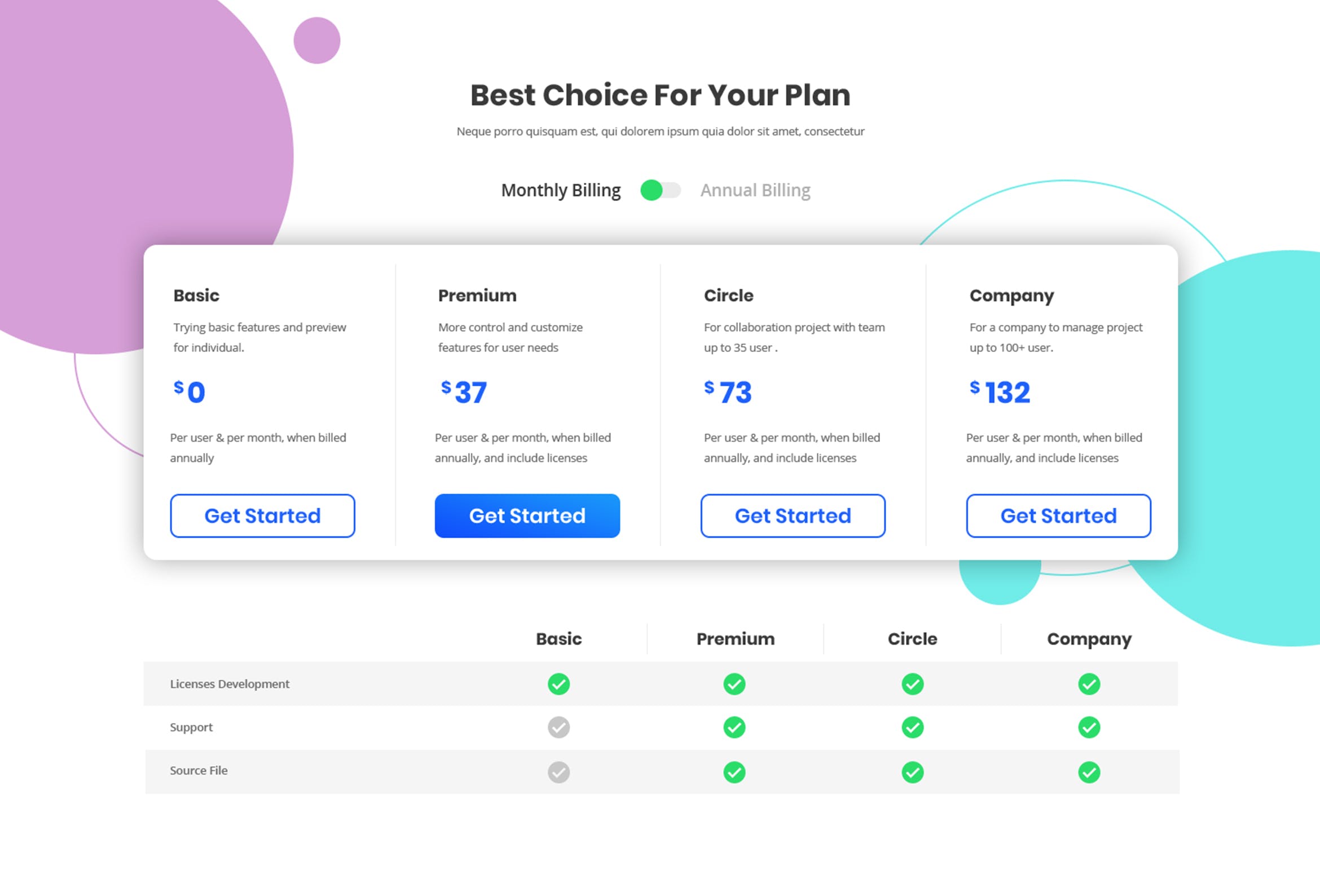1320x880 pixels.
Task: Click the Best Choice For Your Plan heading
Action: pos(660,95)
